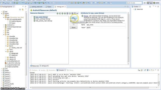The width and height of the screenshot is (161, 90).
Task: Expand the jazz project node
Action: pos(2,12)
